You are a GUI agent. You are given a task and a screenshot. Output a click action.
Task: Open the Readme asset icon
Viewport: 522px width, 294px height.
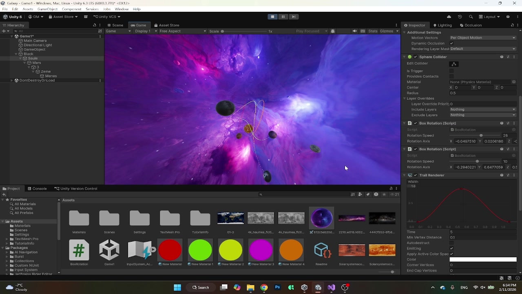tap(321, 250)
